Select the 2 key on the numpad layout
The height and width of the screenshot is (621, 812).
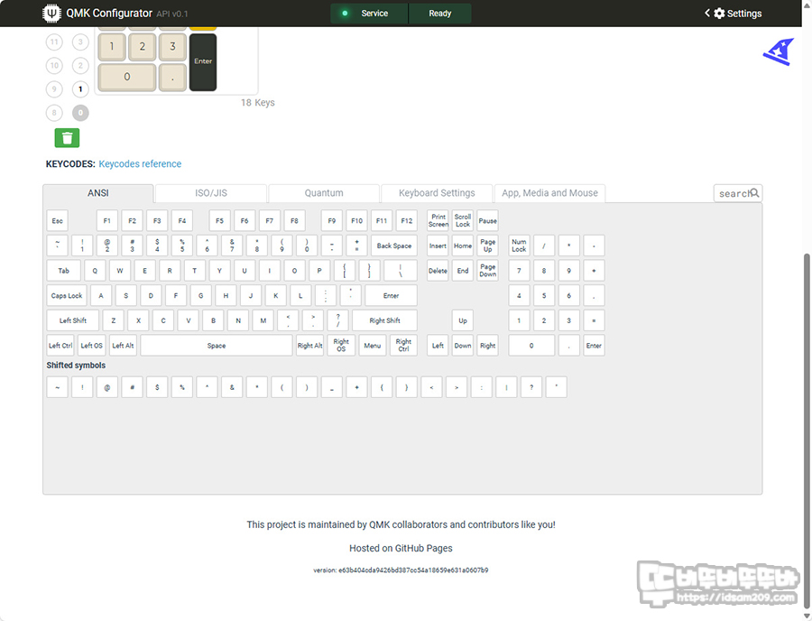[142, 47]
